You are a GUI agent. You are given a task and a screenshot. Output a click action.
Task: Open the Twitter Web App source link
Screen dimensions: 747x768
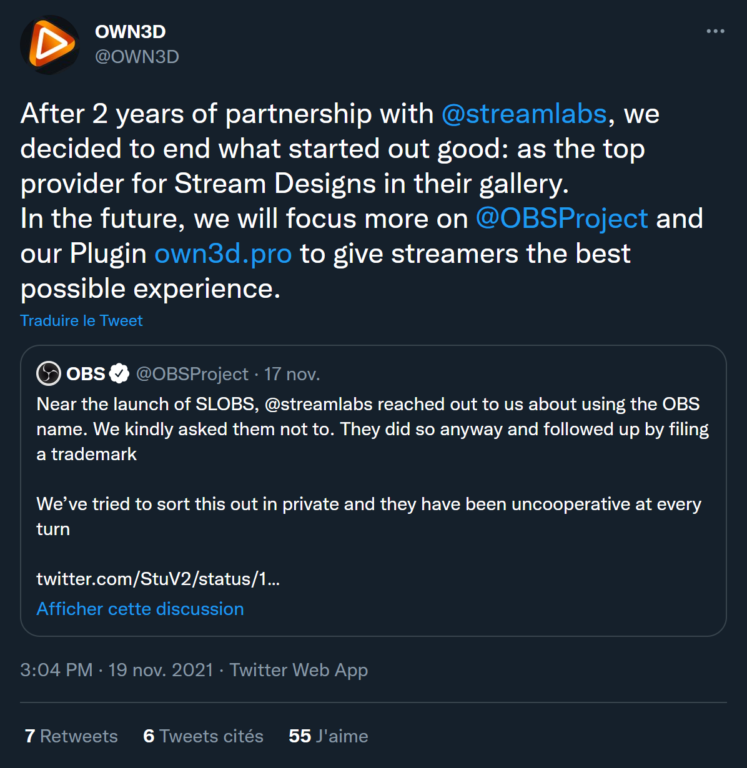299,670
